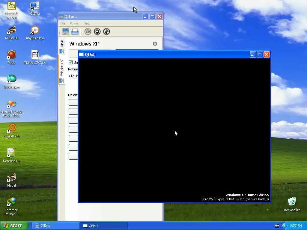Click the restart machine icon in QtEmu toolbar
Viewport: 307px width, 230px height.
(x=106, y=31)
